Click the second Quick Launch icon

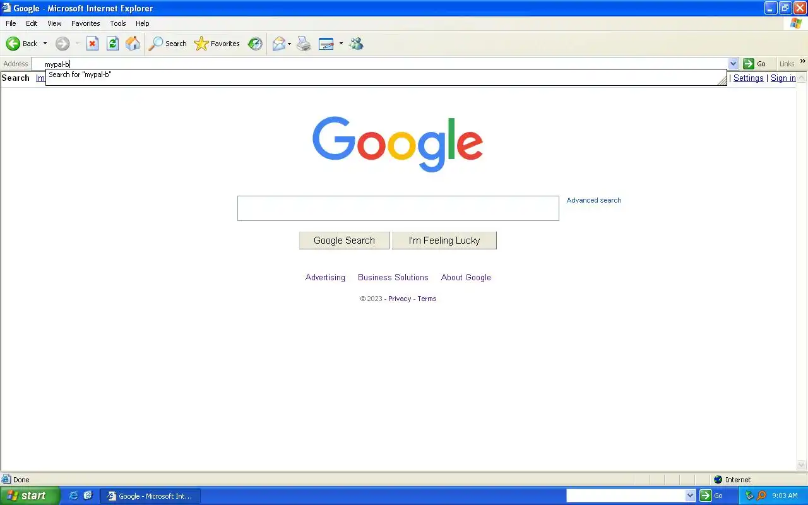tap(88, 496)
